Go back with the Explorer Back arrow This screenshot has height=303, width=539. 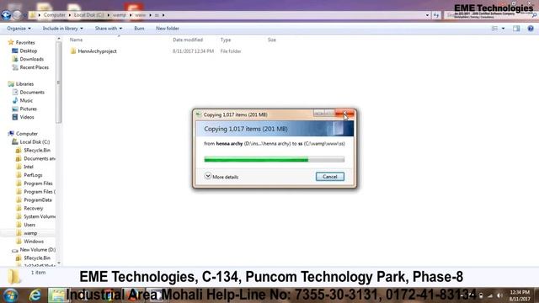point(6,15)
